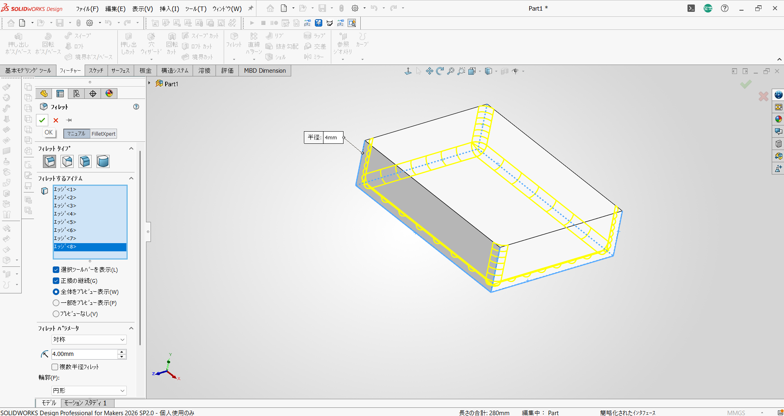Collapse the フィレットするアイテム section
This screenshot has width=784, height=416.
pyautogui.click(x=131, y=178)
